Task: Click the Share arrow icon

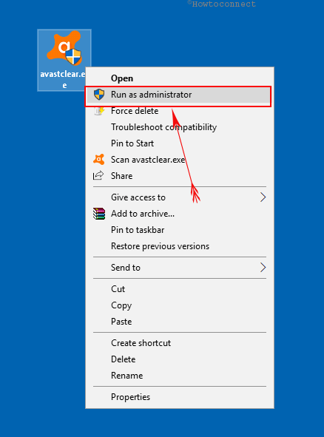Action: (x=98, y=176)
